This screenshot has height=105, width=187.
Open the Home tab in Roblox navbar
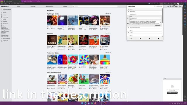pos(18,6)
